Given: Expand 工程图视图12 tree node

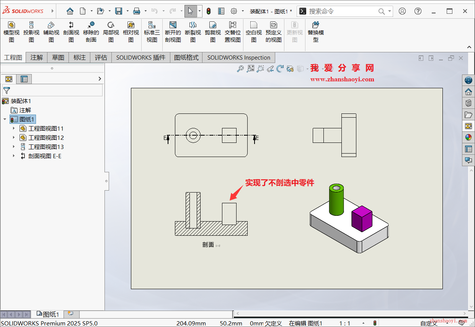Looking at the screenshot, I should 14,138.
